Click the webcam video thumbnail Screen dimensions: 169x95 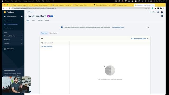tap(16, 84)
